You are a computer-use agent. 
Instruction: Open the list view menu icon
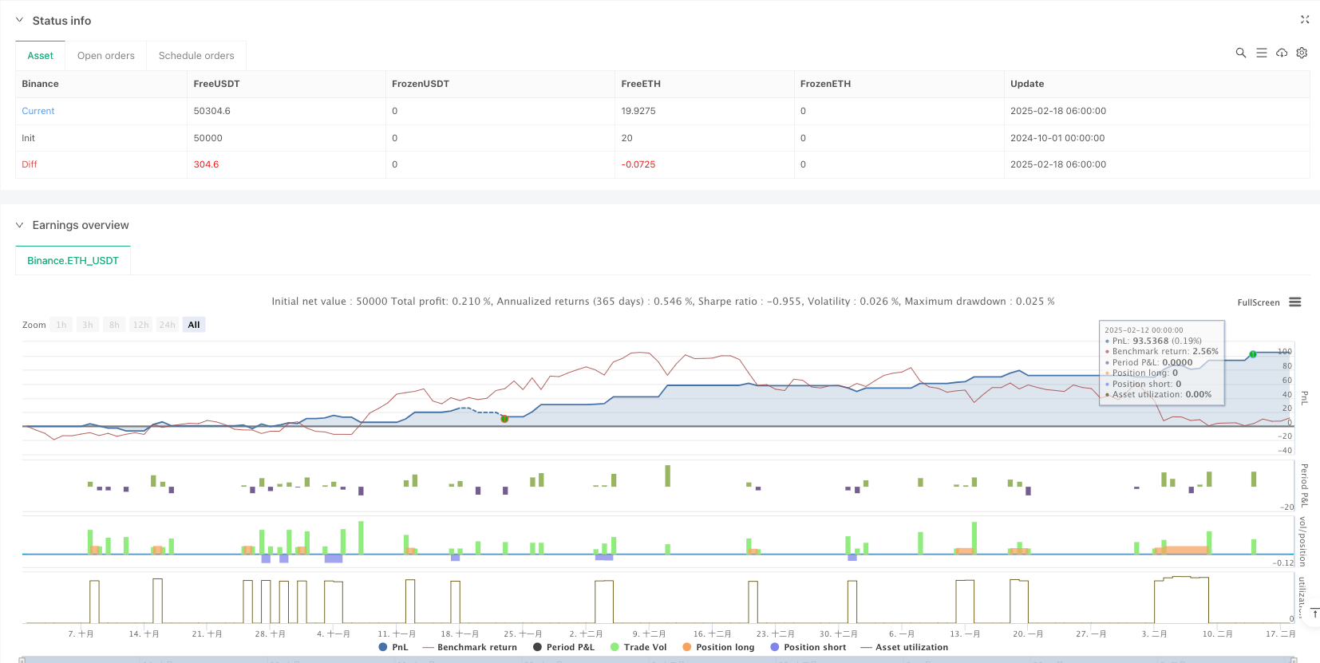[x=1261, y=53]
